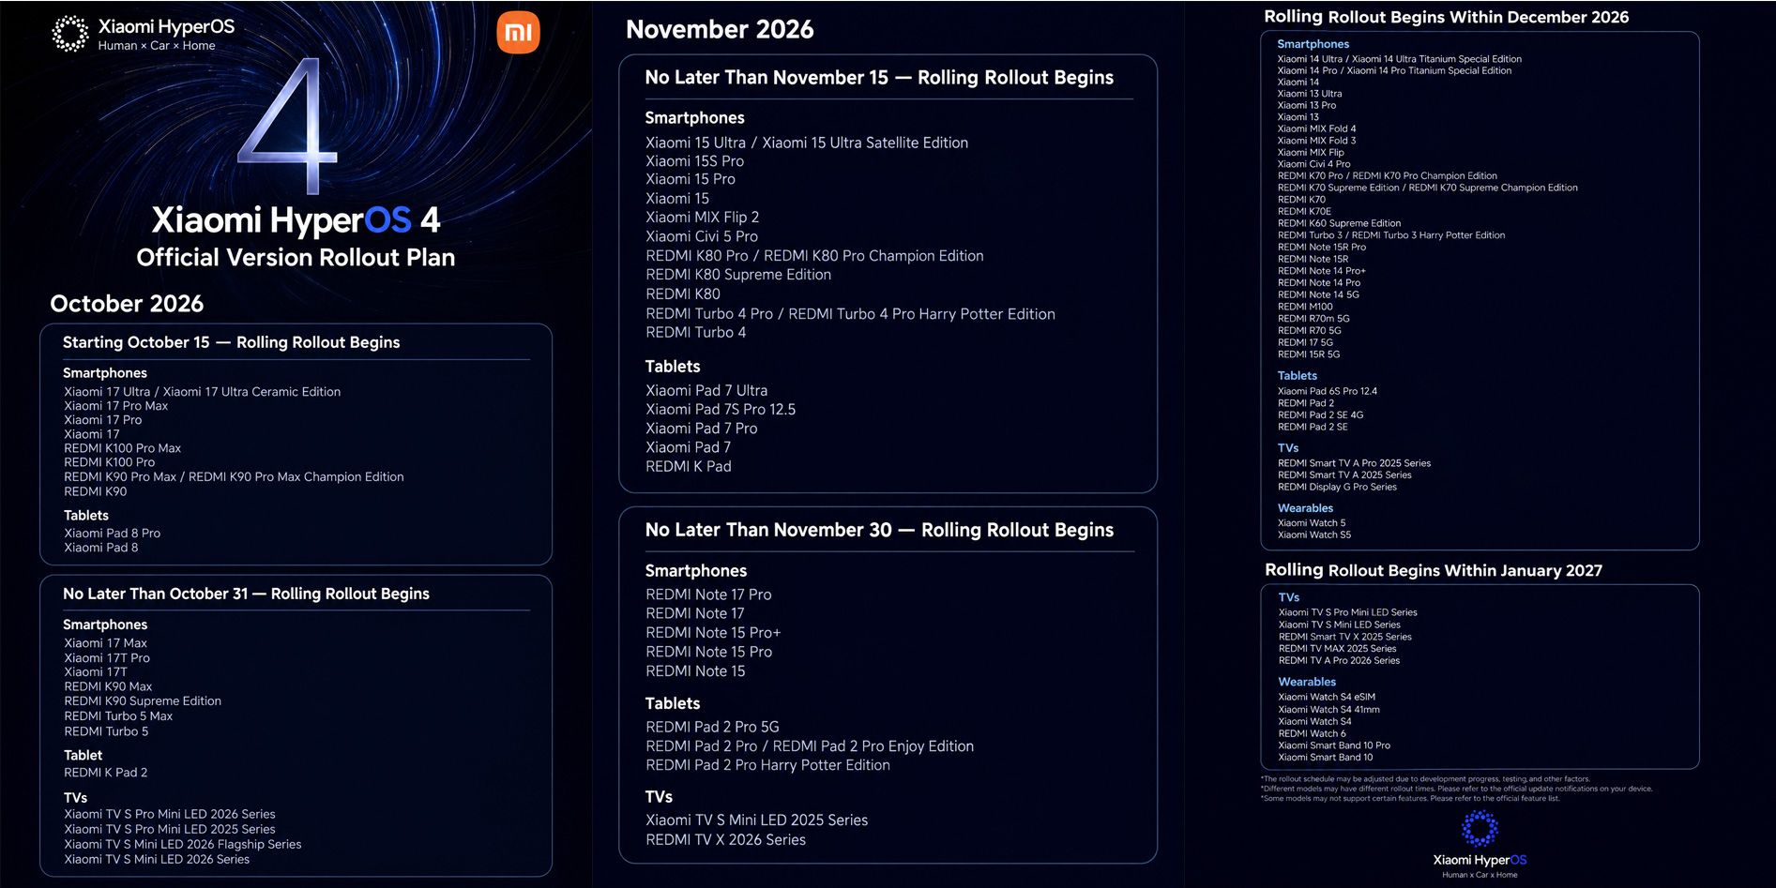Click the "REDMI Watch 6" entry
This screenshot has height=888, width=1776.
point(1313,733)
